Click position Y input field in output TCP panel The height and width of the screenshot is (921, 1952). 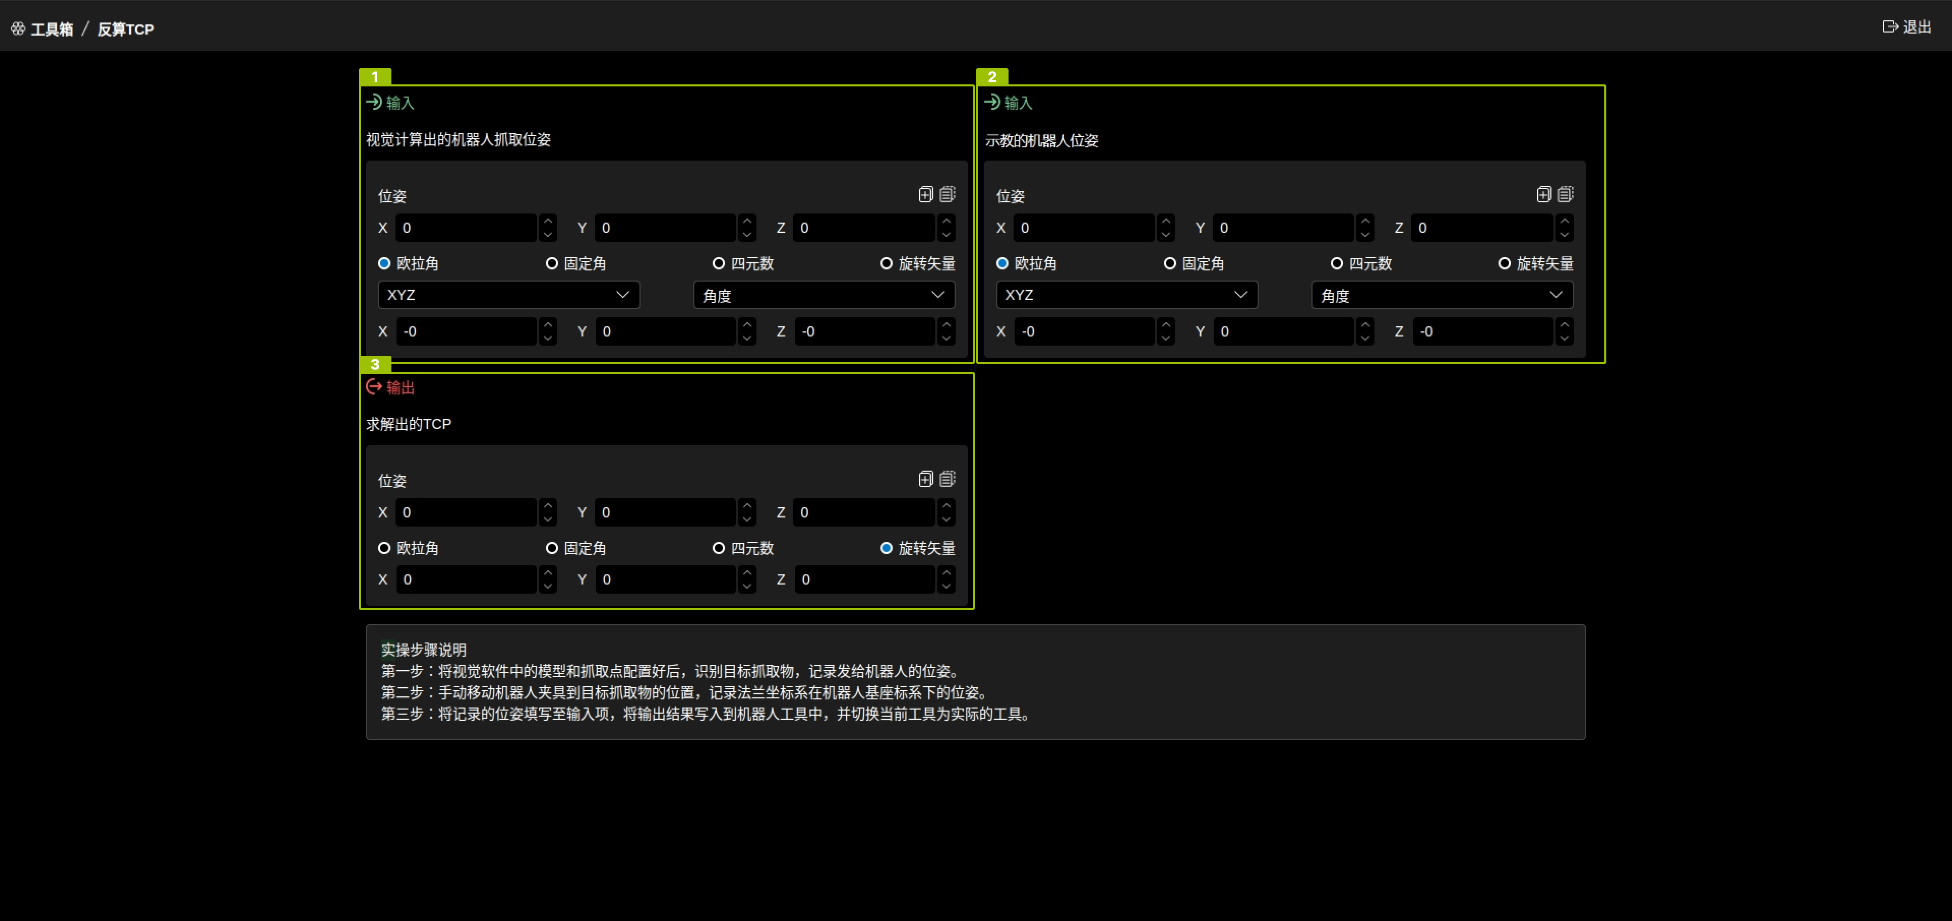click(x=664, y=512)
